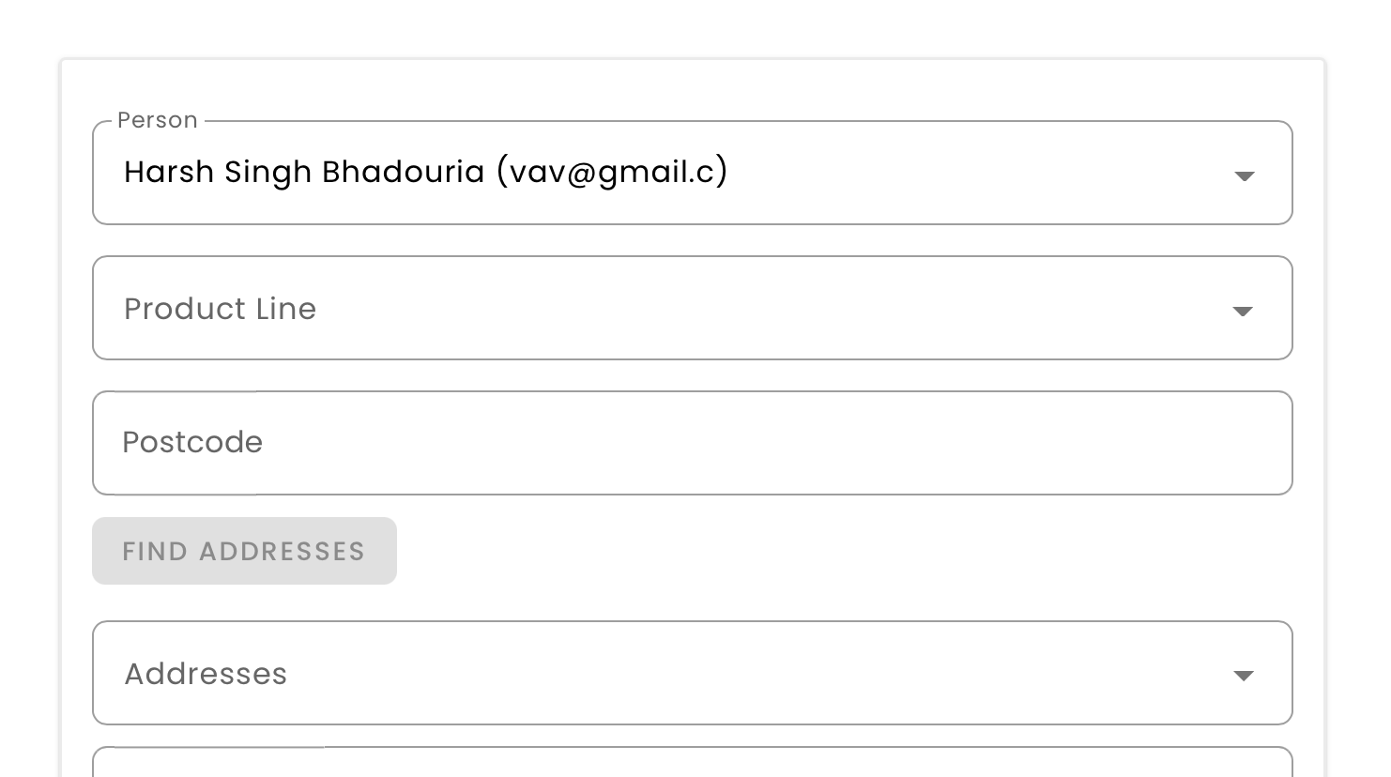Click the Product Line caret icon

coord(1243,311)
